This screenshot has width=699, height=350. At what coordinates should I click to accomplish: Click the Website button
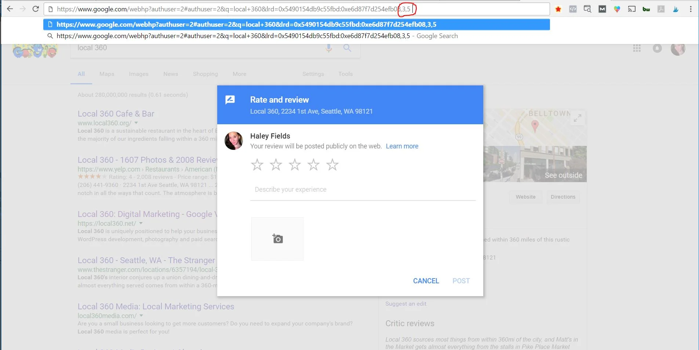pyautogui.click(x=525, y=197)
